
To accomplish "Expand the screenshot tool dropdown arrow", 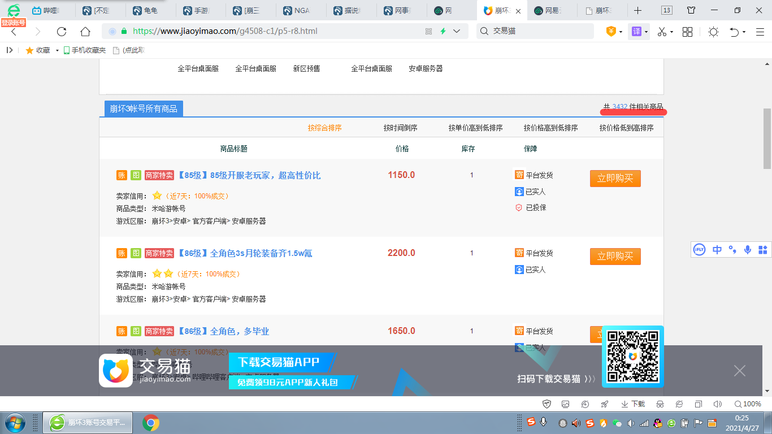I will pos(671,32).
